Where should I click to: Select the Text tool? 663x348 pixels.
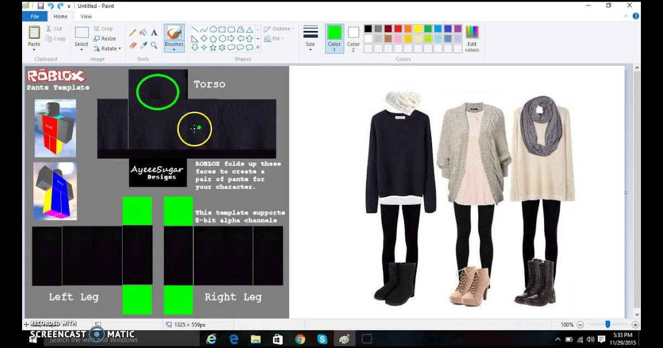(154, 33)
